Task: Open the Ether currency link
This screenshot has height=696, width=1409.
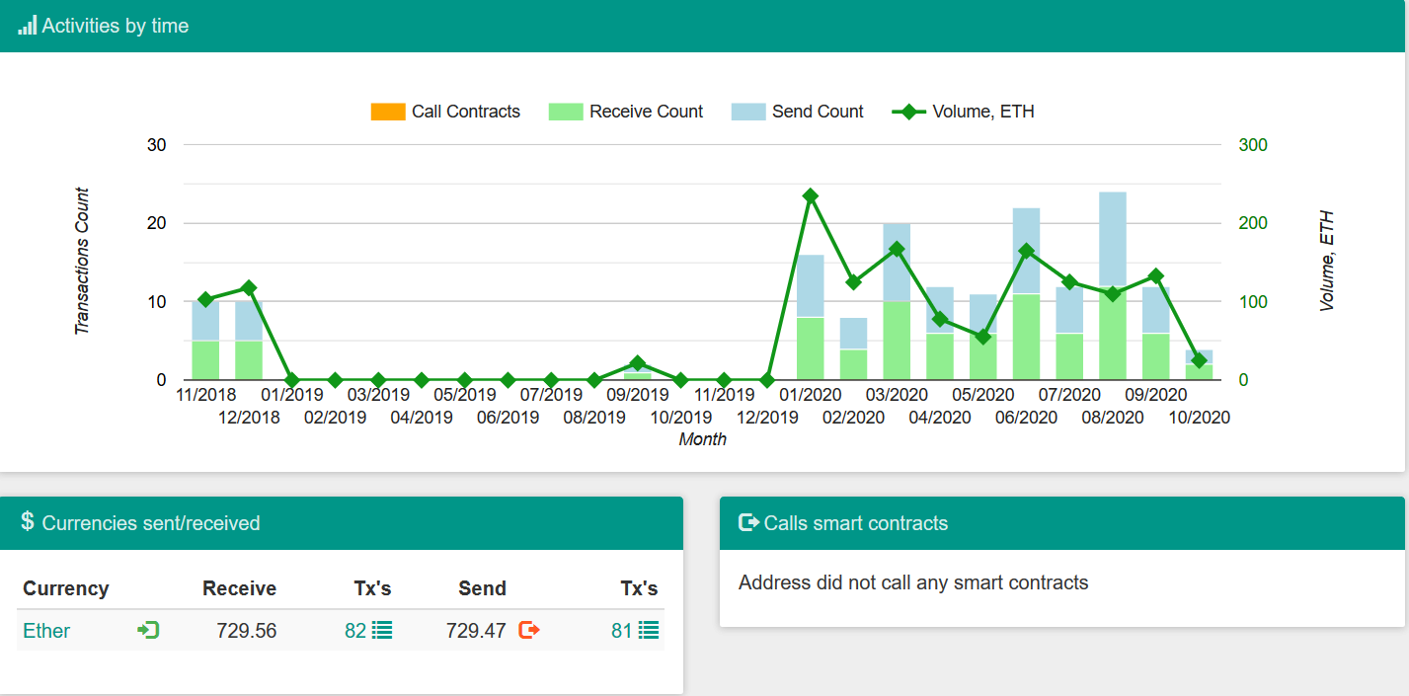Action: pos(46,630)
